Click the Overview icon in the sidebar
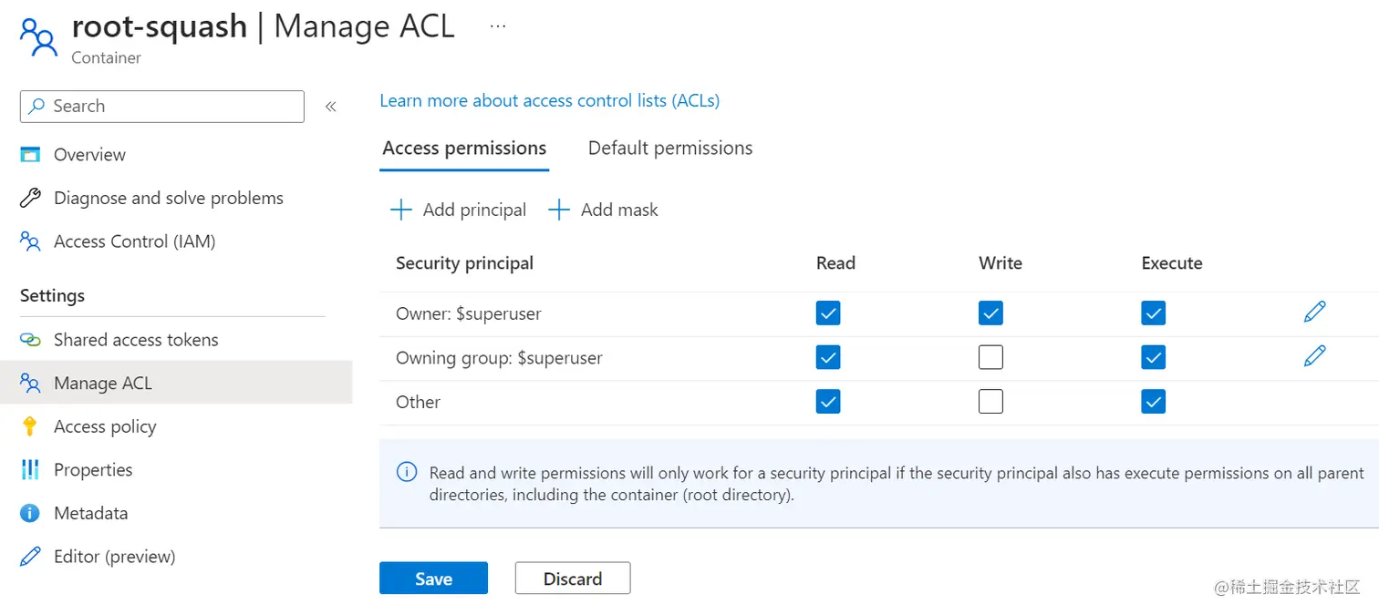Viewport: 1379px width, 615px height. (x=30, y=155)
